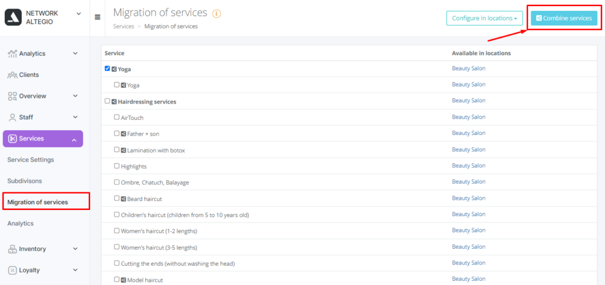Enable the Highlights checkbox
Screen dimensions: 605x285
[x=117, y=166]
